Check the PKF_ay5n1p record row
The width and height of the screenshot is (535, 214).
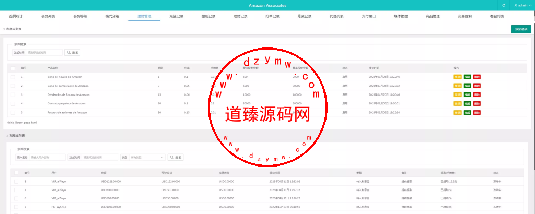point(16,207)
